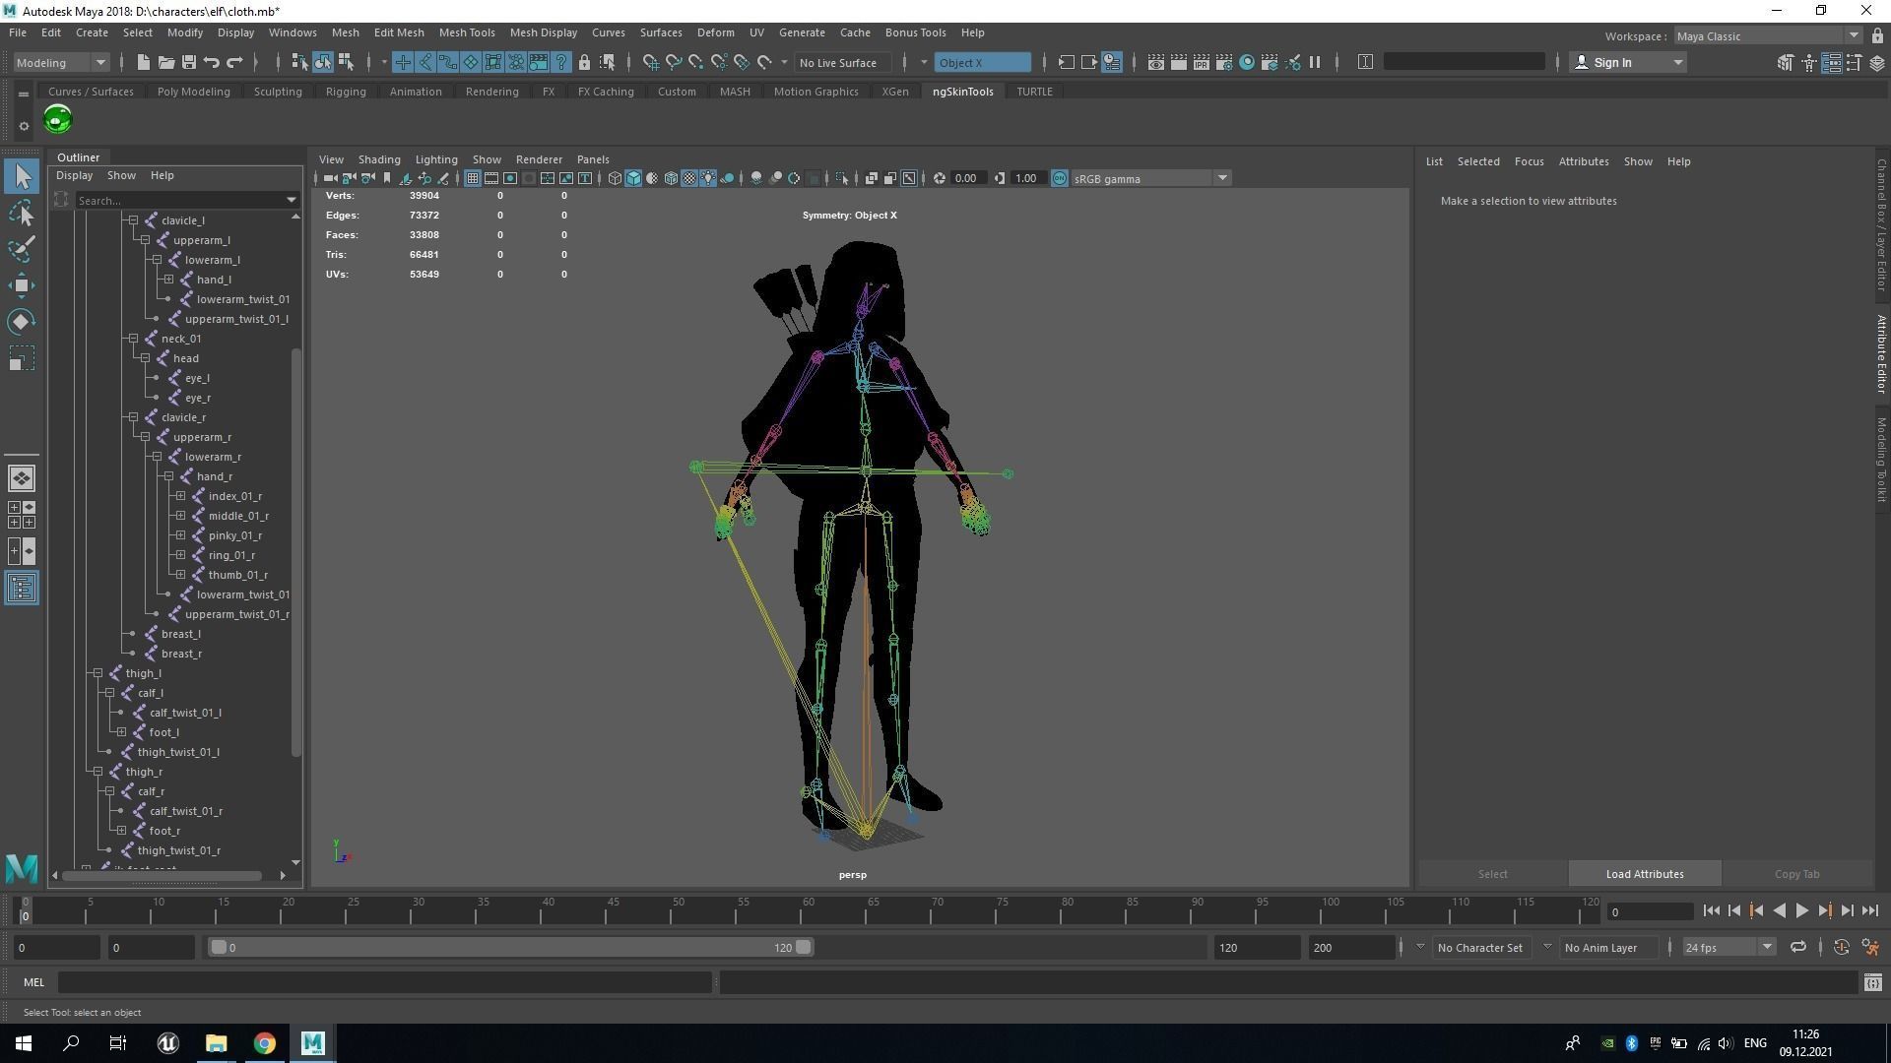Open the sRGB gamma view transform dropdown

1222,178
